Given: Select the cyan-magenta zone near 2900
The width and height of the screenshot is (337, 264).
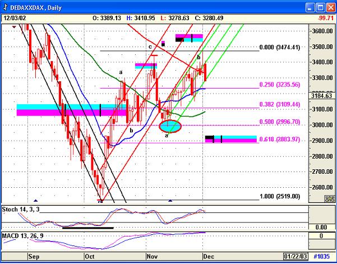Looking at the screenshot, I should click(231, 139).
